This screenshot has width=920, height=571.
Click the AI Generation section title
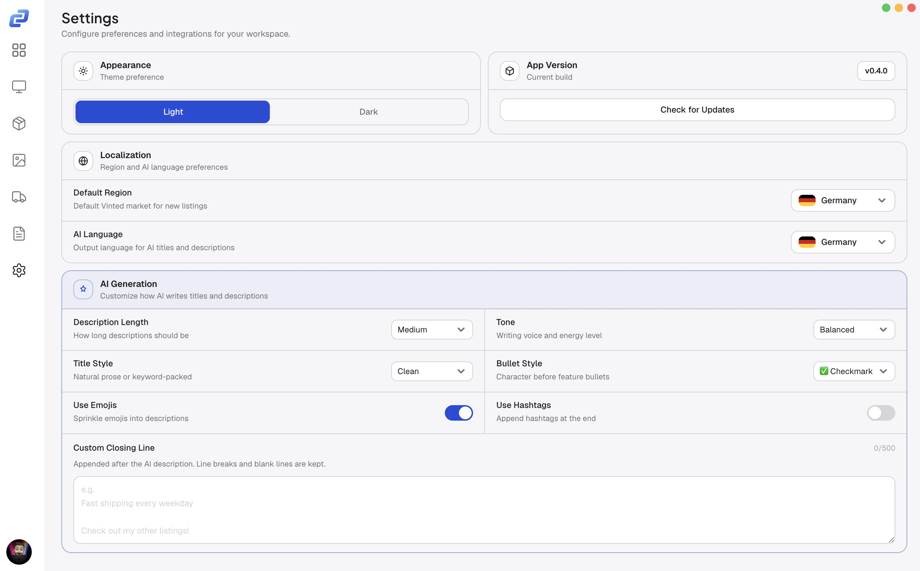pyautogui.click(x=128, y=284)
